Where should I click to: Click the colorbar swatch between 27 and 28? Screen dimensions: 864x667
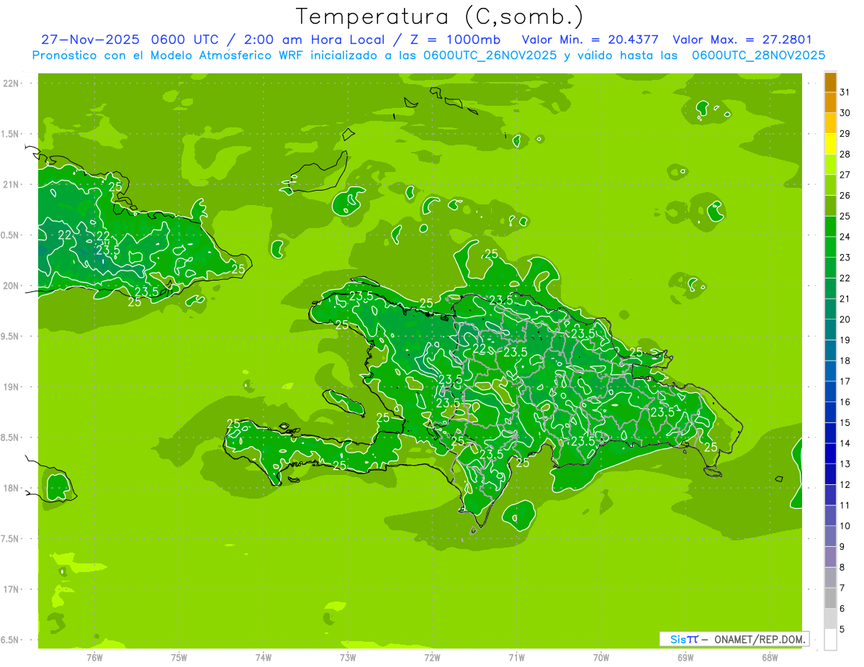click(x=830, y=164)
